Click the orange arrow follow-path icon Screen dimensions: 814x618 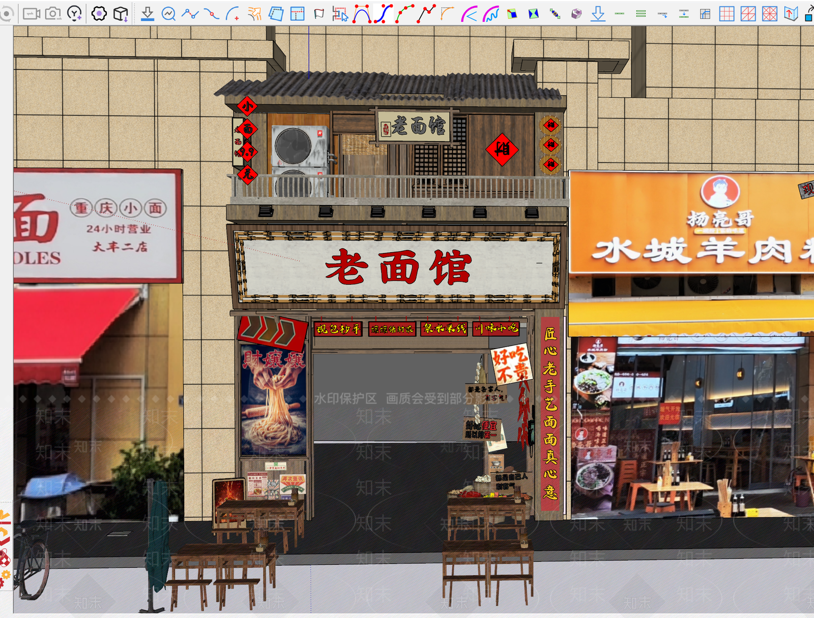[x=254, y=14]
